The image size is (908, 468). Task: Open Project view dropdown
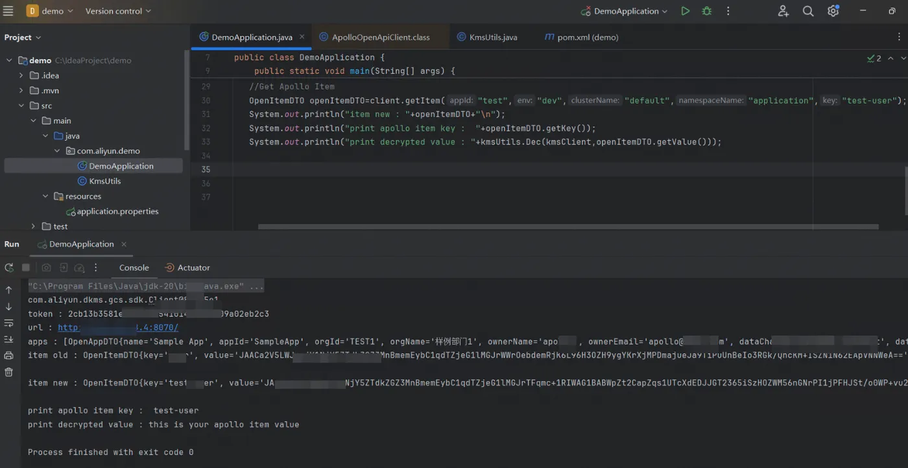click(23, 37)
